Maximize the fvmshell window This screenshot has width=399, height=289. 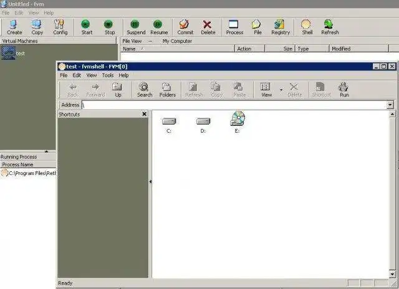point(384,67)
